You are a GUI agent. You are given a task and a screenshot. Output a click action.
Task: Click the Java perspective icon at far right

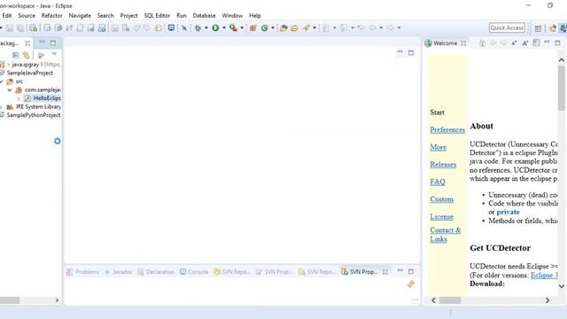tap(563, 28)
